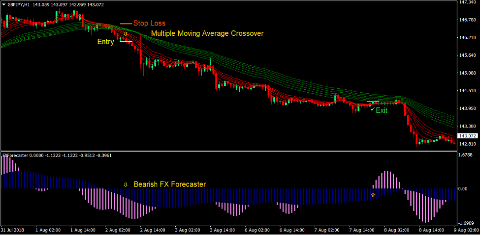
Task: Click the '8 Aug 14:00' time axis label
Action: pos(432,230)
